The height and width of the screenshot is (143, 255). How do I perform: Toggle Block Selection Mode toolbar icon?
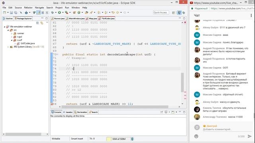pos(43,12)
